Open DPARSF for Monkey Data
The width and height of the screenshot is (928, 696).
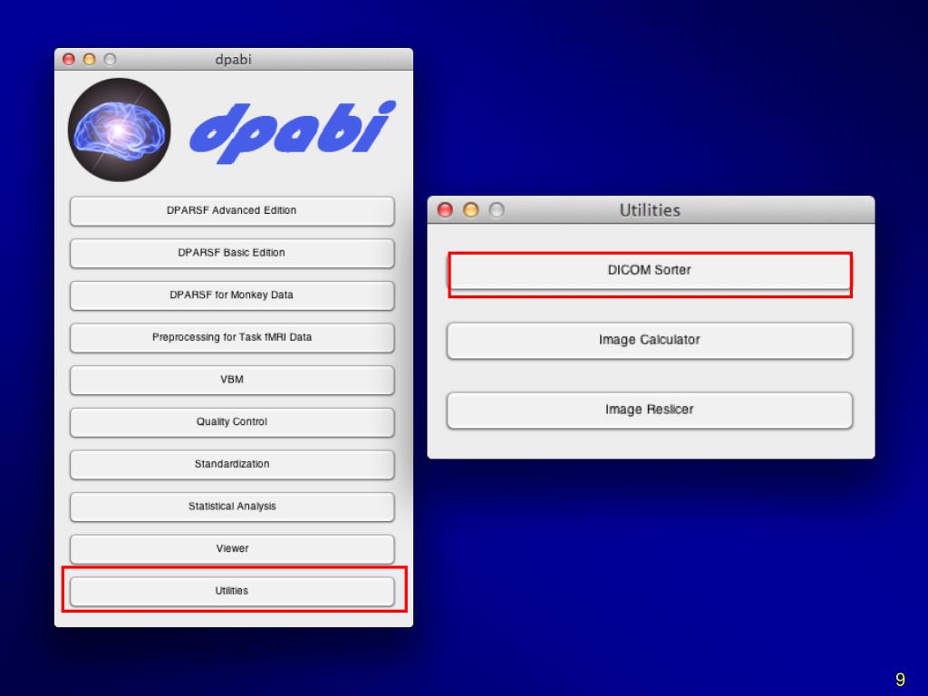pyautogui.click(x=232, y=295)
